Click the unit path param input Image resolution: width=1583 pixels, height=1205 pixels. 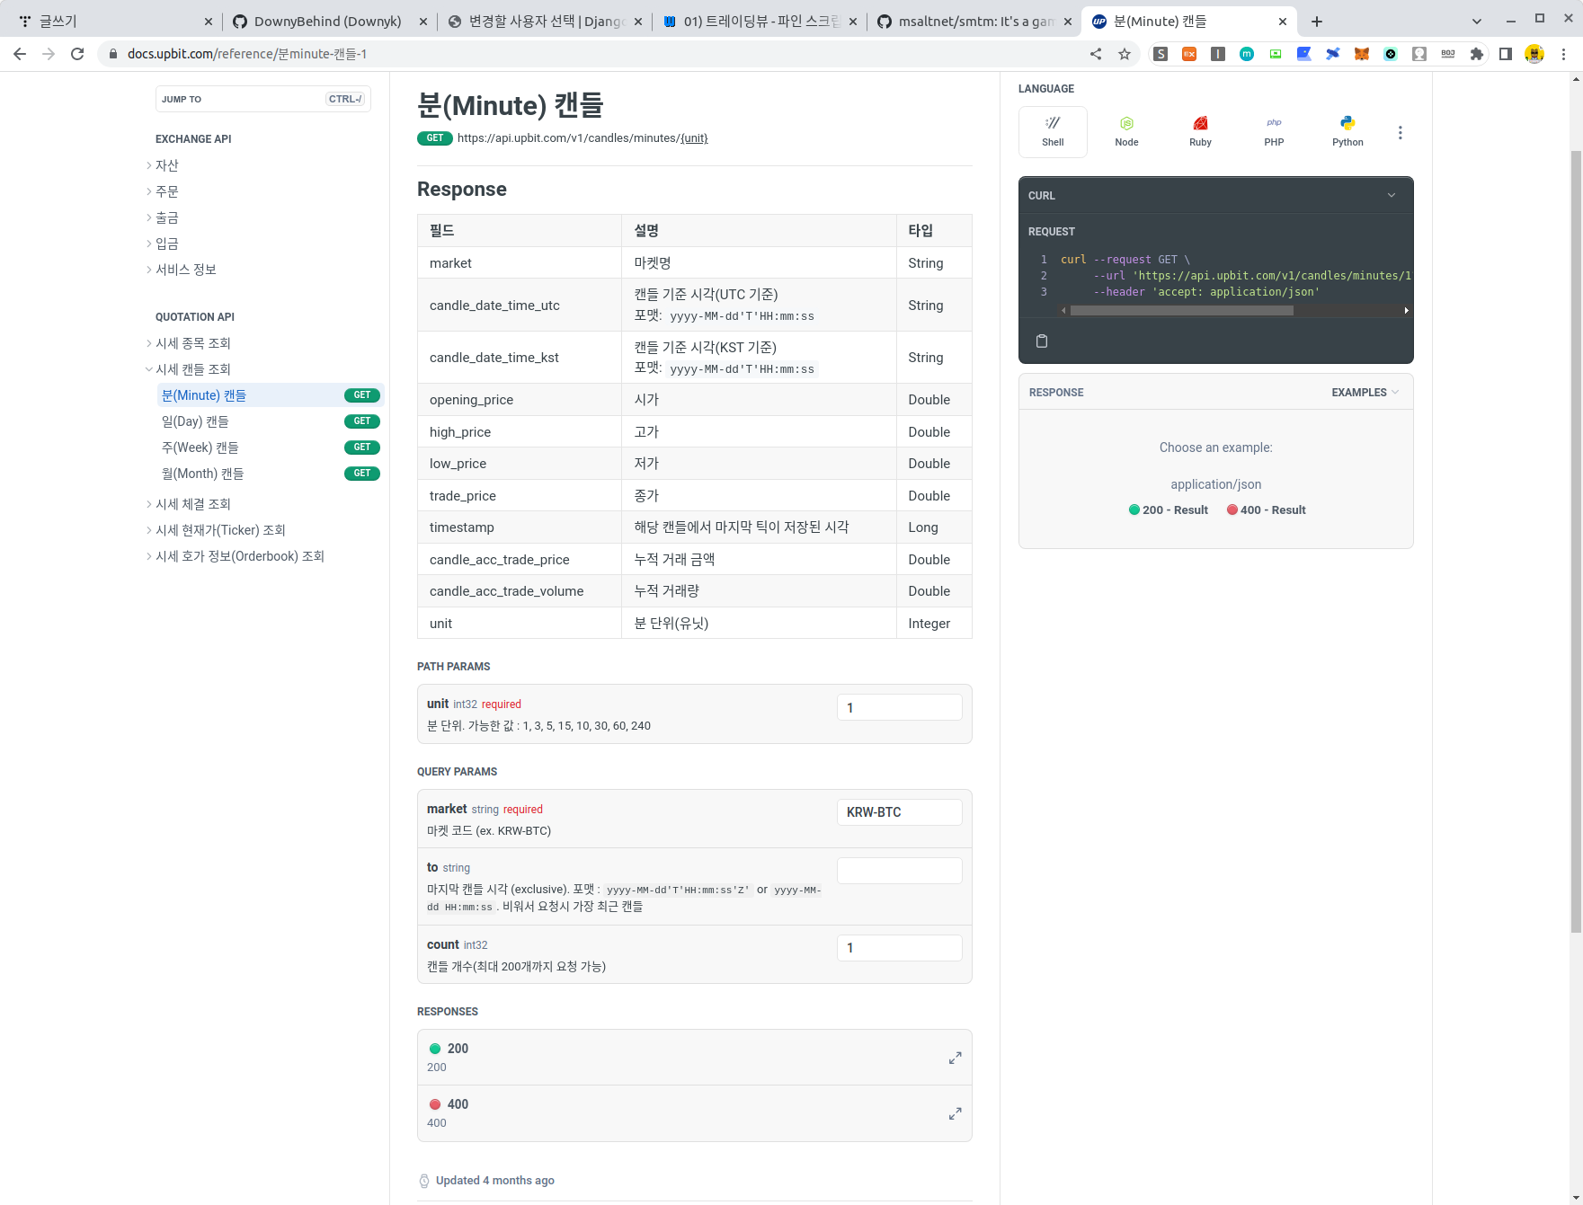tap(899, 707)
